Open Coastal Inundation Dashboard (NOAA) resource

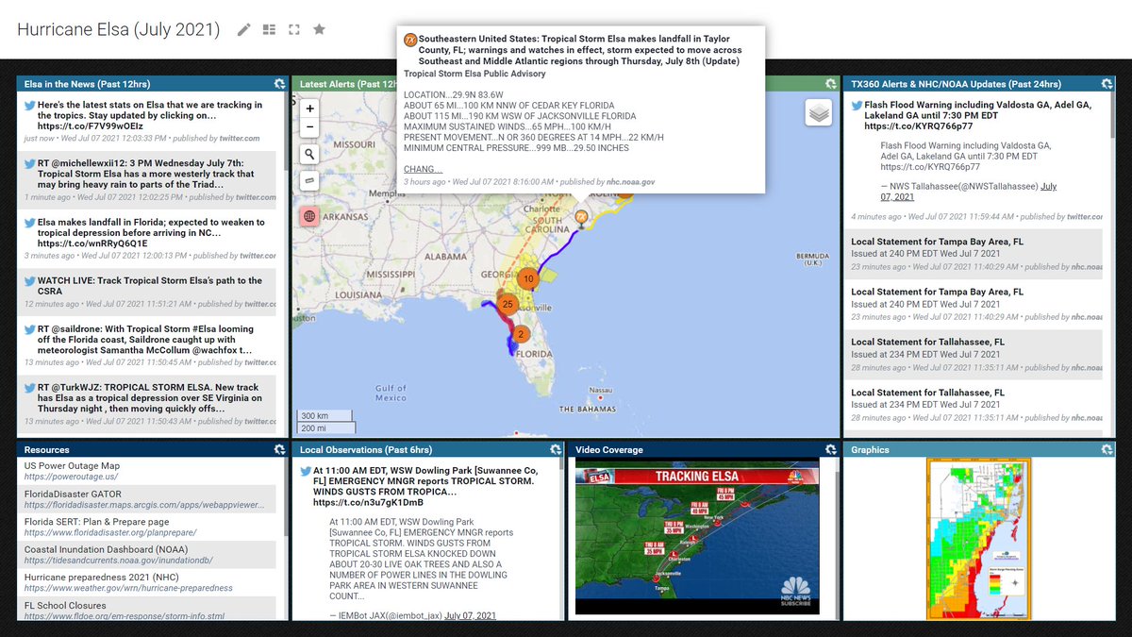pyautogui.click(x=106, y=549)
